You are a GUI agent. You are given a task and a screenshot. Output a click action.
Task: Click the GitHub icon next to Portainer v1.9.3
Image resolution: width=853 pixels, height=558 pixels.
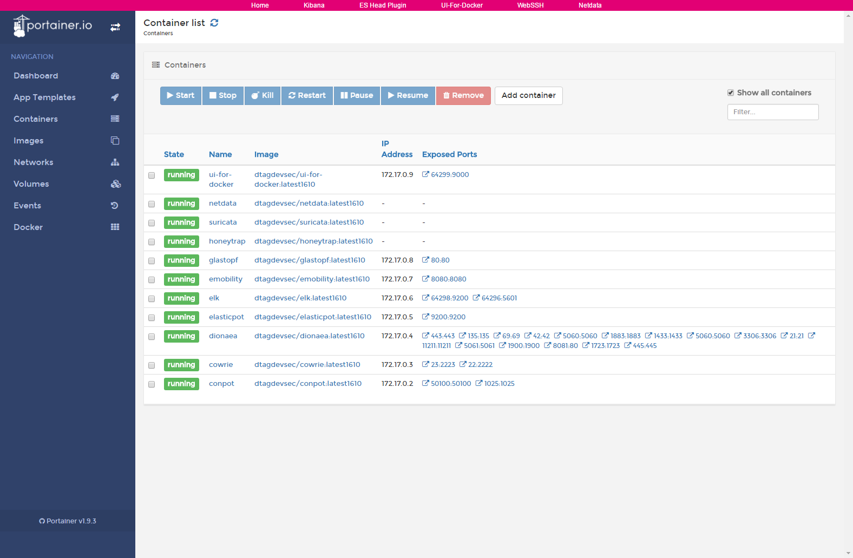(42, 521)
